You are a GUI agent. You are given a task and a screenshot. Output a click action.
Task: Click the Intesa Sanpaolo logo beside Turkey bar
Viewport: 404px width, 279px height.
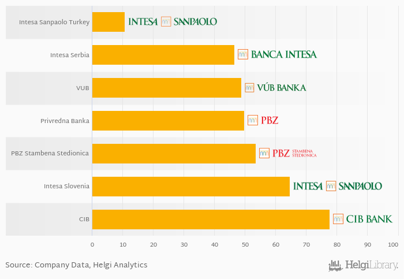[x=173, y=21]
